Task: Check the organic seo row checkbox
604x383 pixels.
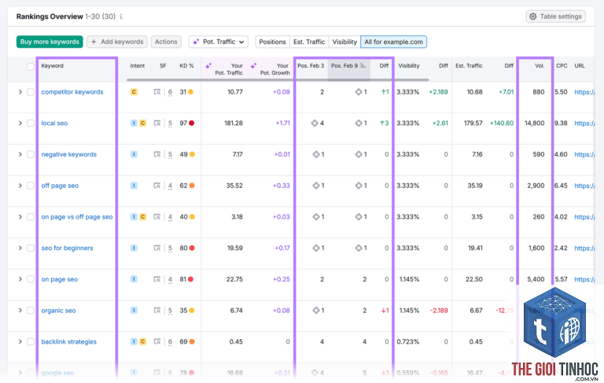Action: [31, 311]
